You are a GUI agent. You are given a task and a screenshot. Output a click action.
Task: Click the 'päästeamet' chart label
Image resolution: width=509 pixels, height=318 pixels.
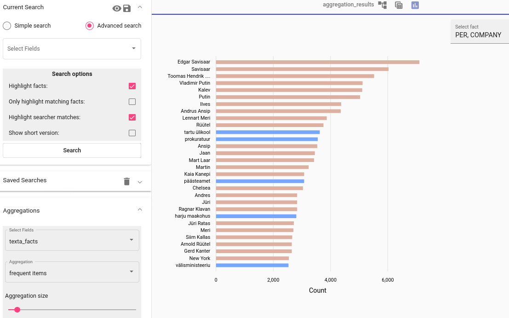197,181
